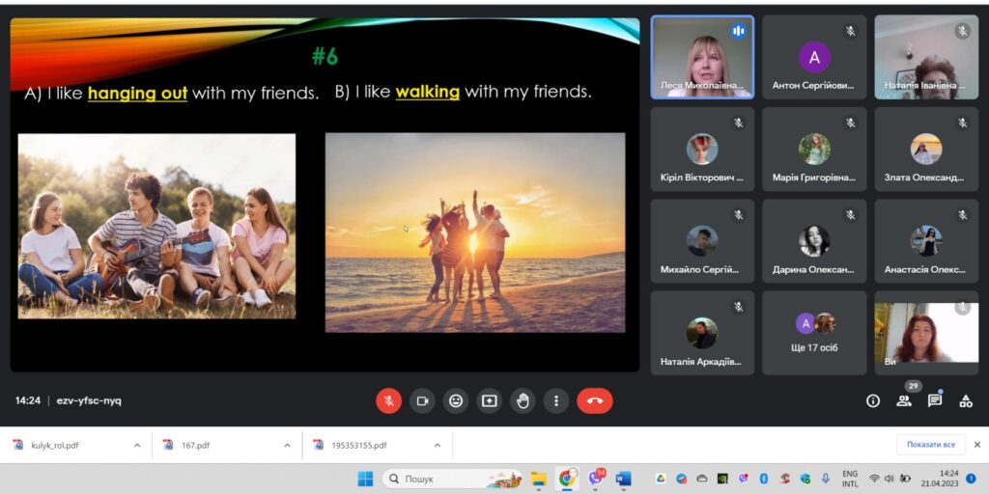Select the Леся Миколаївна video tile
This screenshot has height=494, width=989.
tap(701, 57)
